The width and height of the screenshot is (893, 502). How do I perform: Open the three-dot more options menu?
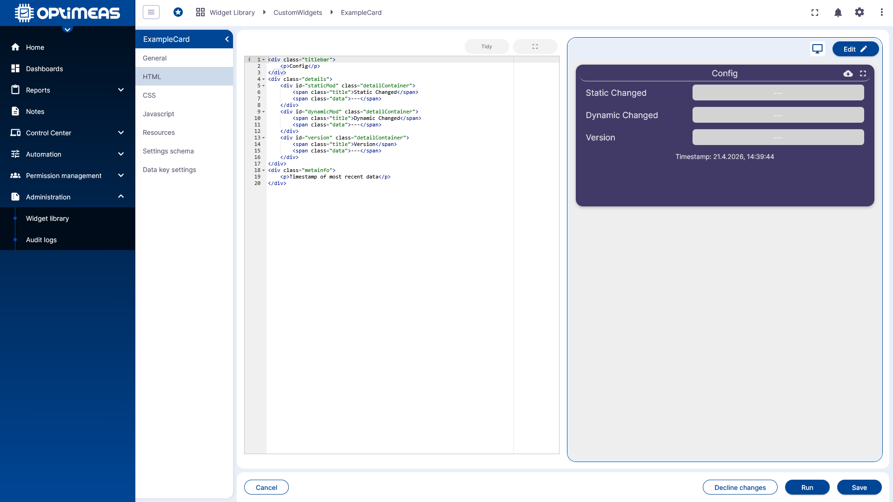881,12
